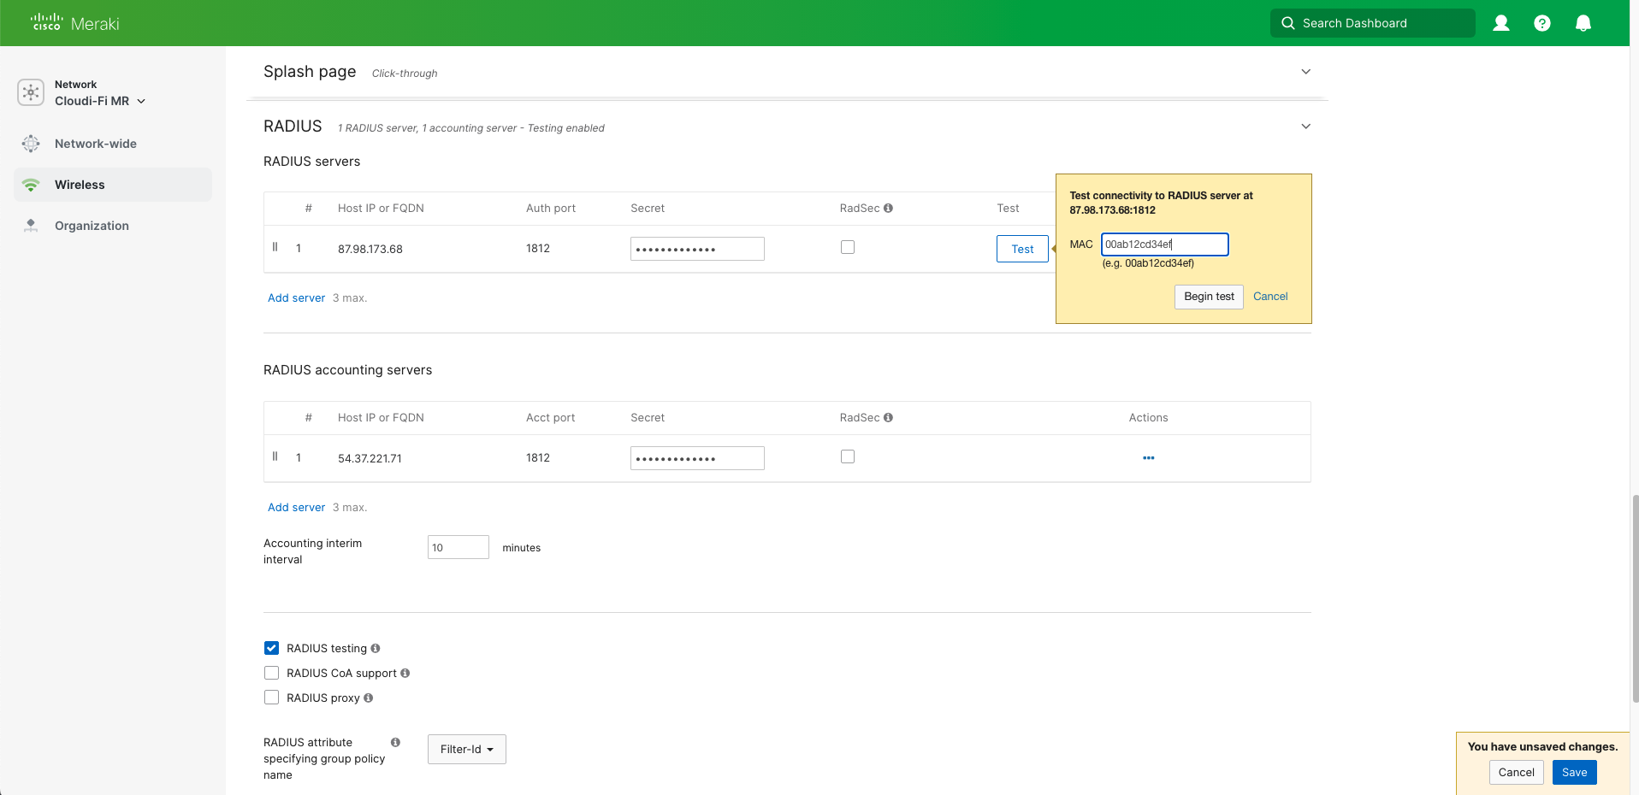Click Add server under RADIUS accounting servers
Screen dimensions: 1639x795
coord(296,507)
